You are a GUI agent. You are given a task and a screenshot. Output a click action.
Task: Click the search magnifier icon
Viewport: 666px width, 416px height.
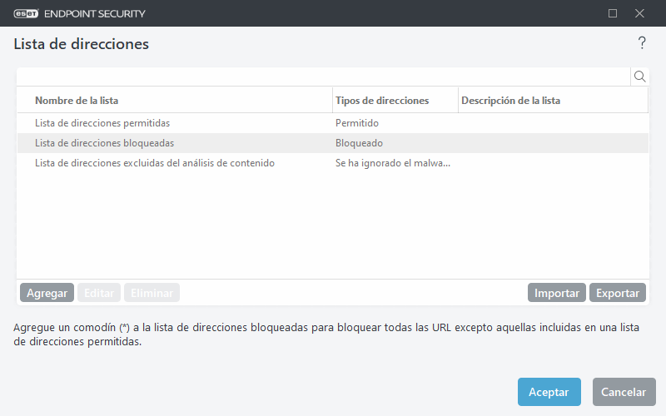coord(639,77)
